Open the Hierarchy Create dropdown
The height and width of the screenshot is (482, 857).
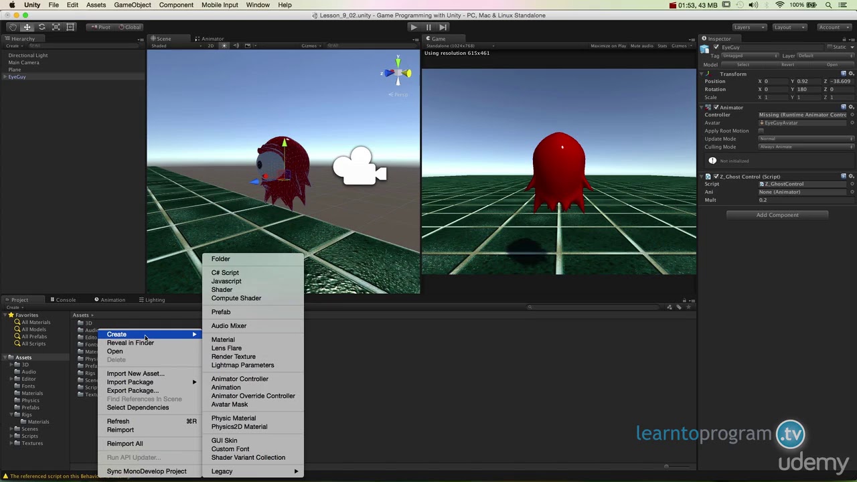click(14, 46)
